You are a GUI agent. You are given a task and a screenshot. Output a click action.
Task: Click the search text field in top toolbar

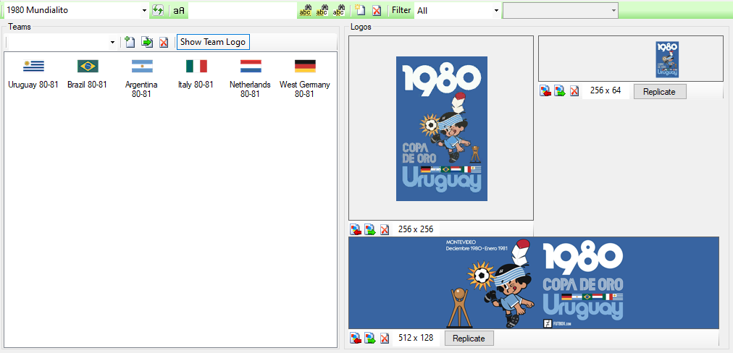(x=243, y=10)
